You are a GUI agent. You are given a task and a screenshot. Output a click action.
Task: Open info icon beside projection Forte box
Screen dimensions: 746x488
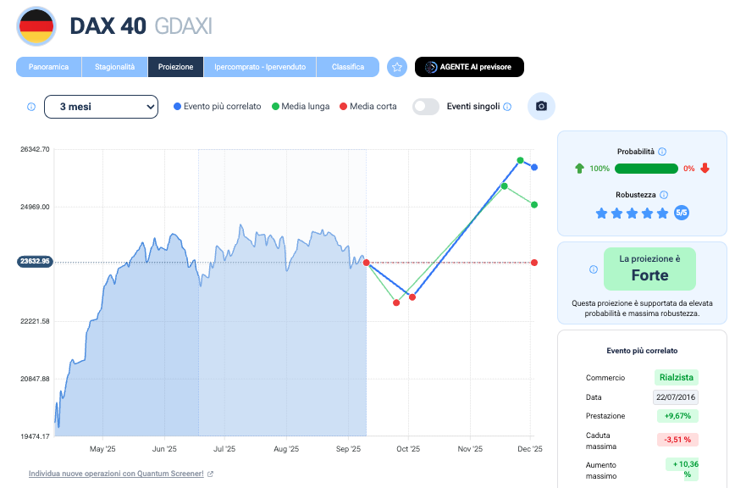pos(594,269)
